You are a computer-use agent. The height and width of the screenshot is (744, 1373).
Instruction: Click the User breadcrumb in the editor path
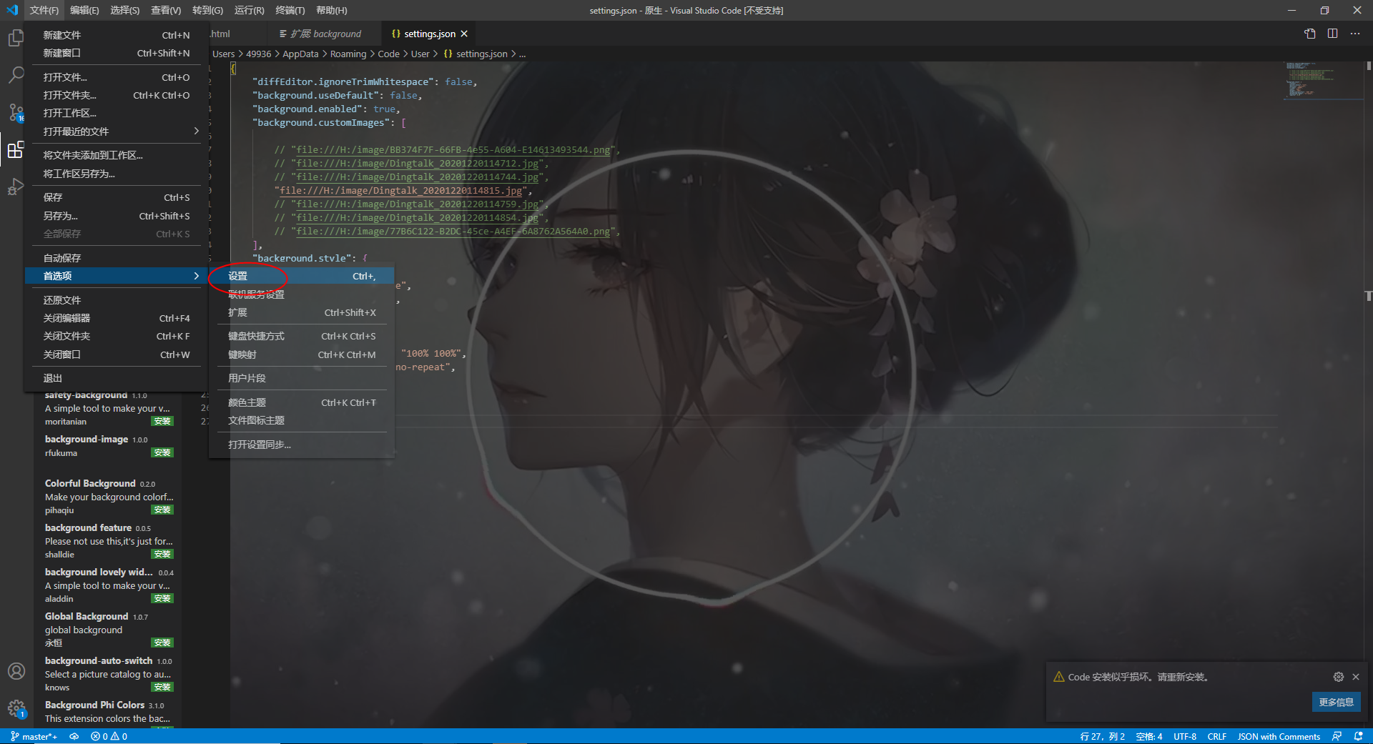click(x=420, y=54)
